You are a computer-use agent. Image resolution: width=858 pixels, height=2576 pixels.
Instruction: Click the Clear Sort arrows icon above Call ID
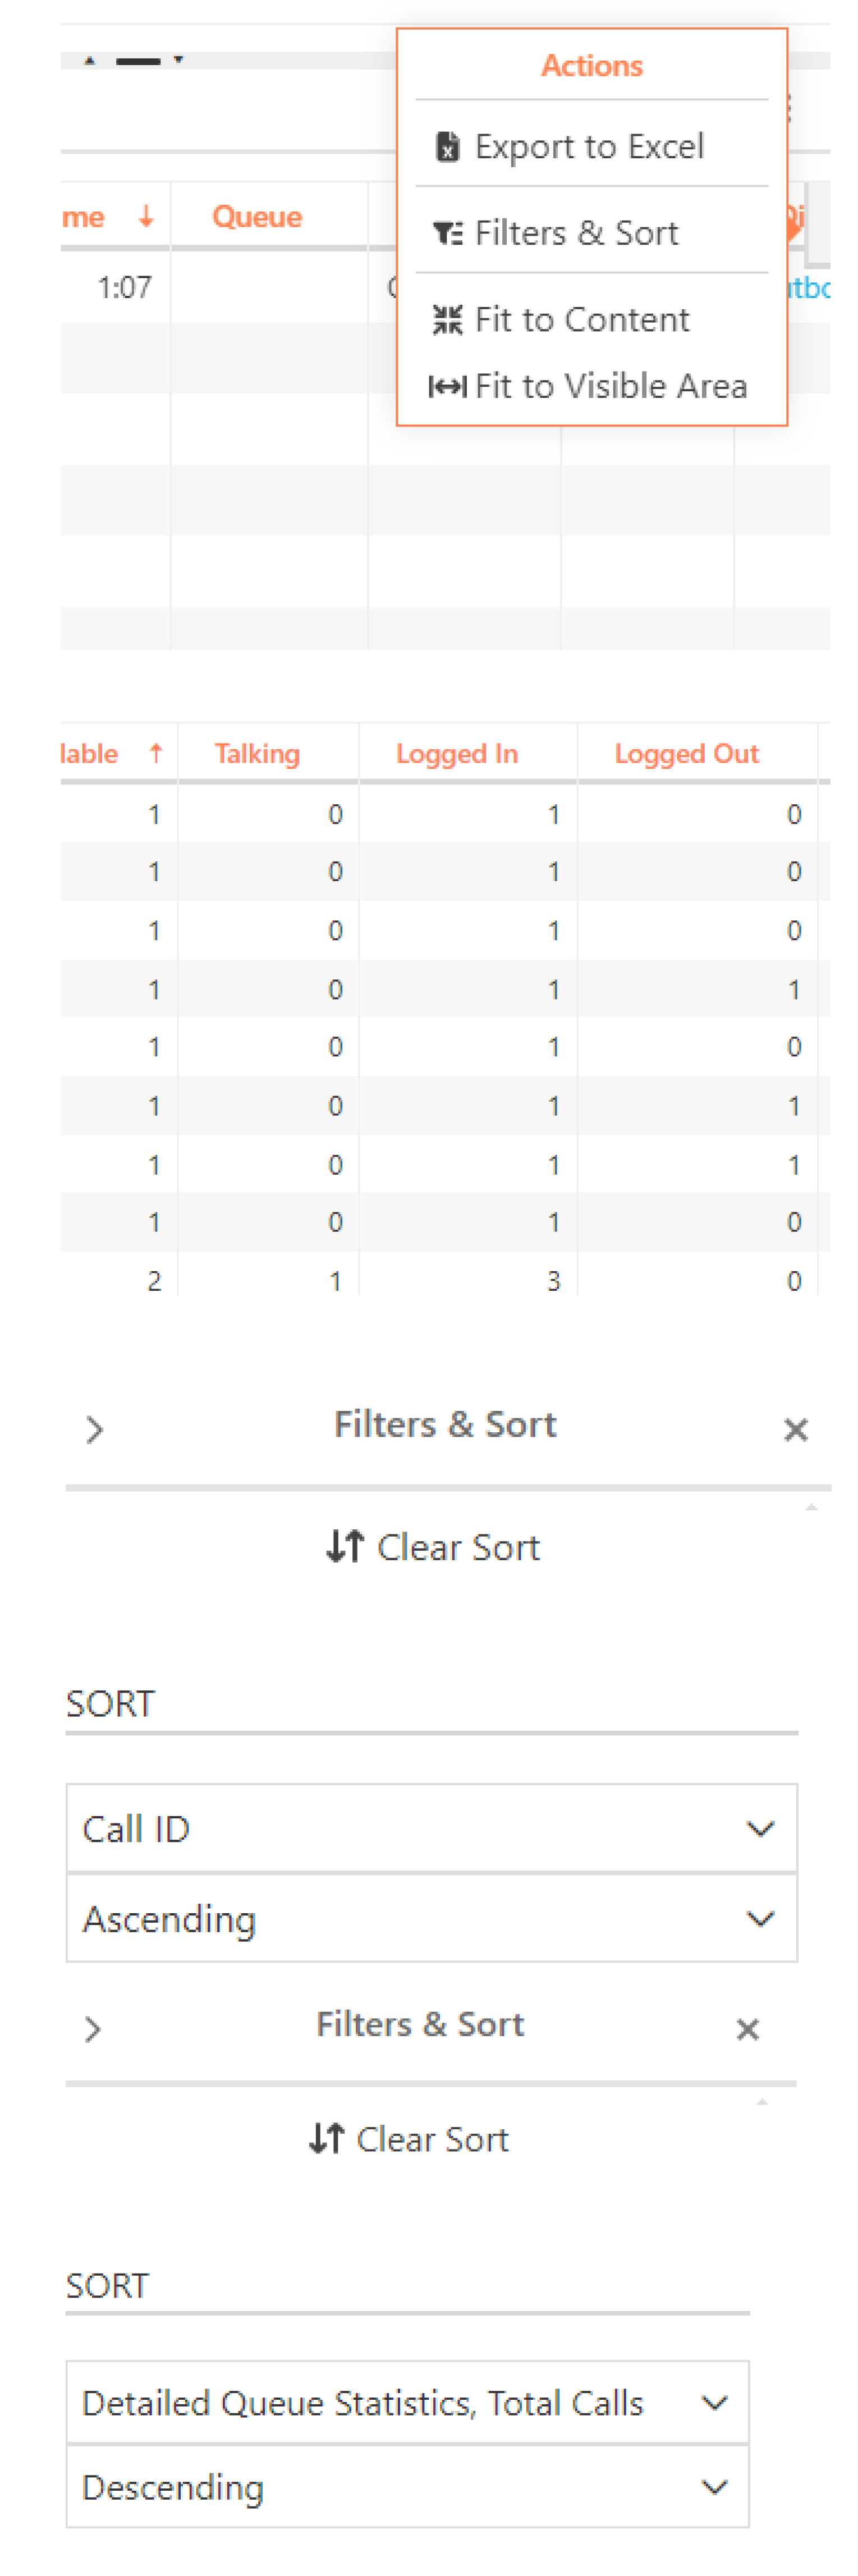pos(345,1546)
